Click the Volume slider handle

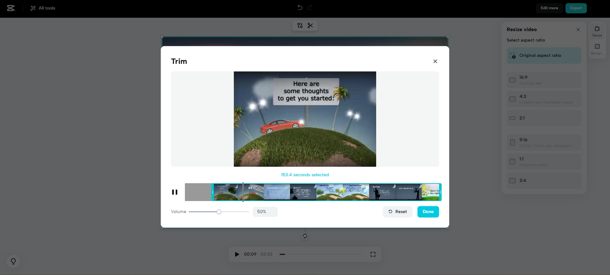point(219,211)
